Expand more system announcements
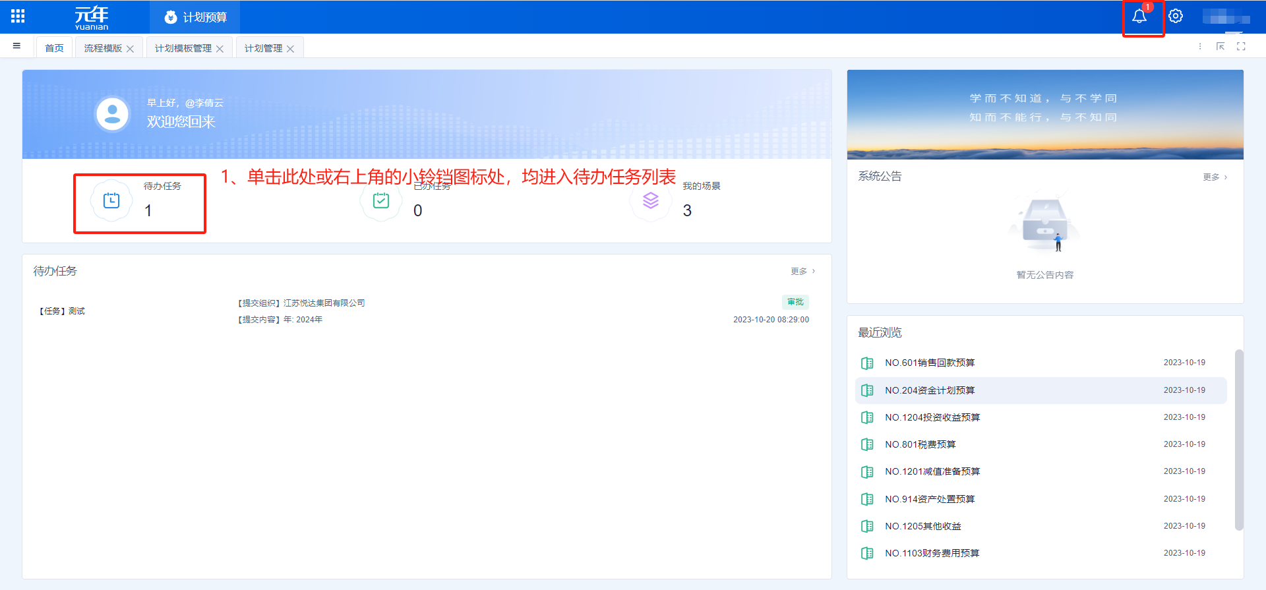 click(x=1215, y=177)
